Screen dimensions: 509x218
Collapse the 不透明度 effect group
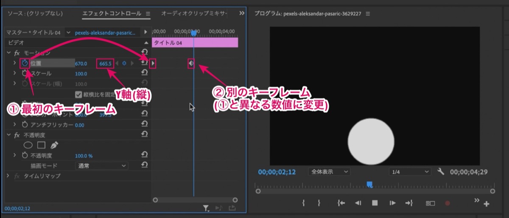8,135
